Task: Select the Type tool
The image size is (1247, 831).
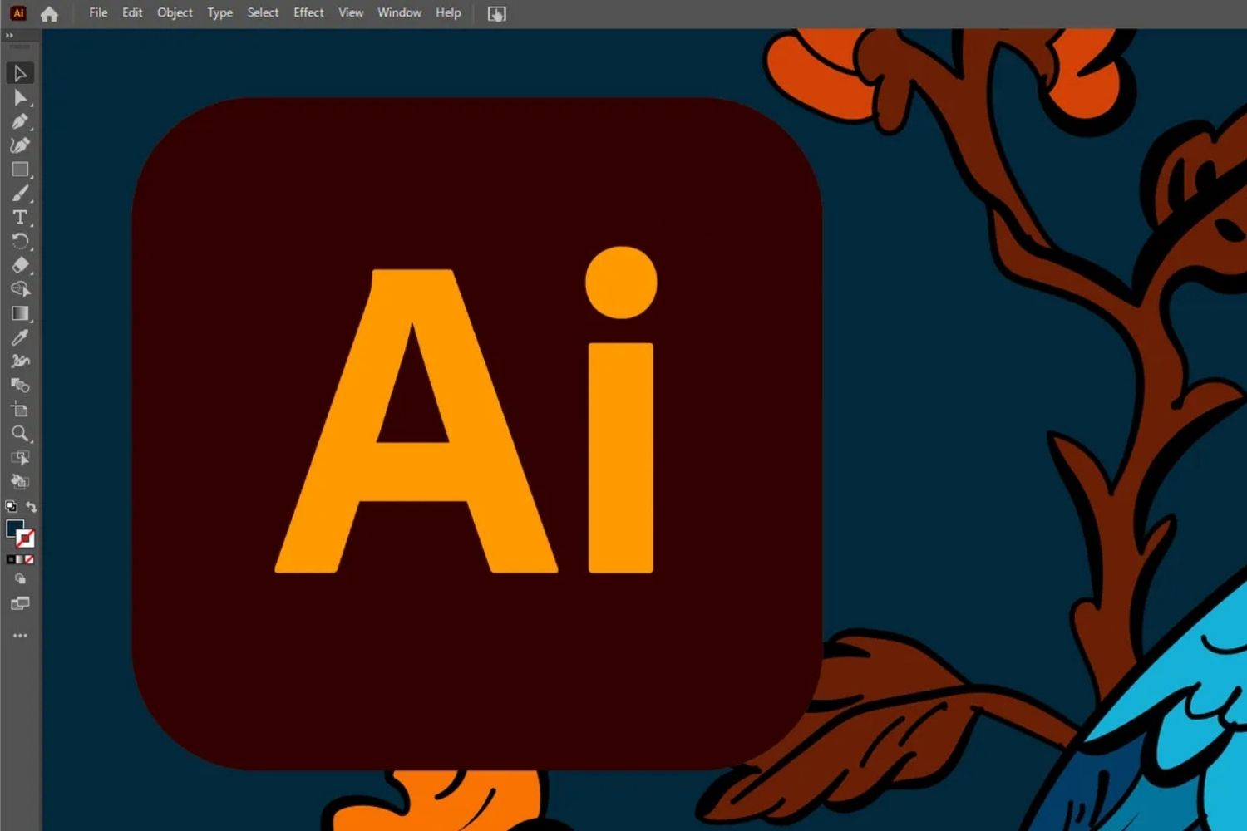Action: tap(20, 218)
